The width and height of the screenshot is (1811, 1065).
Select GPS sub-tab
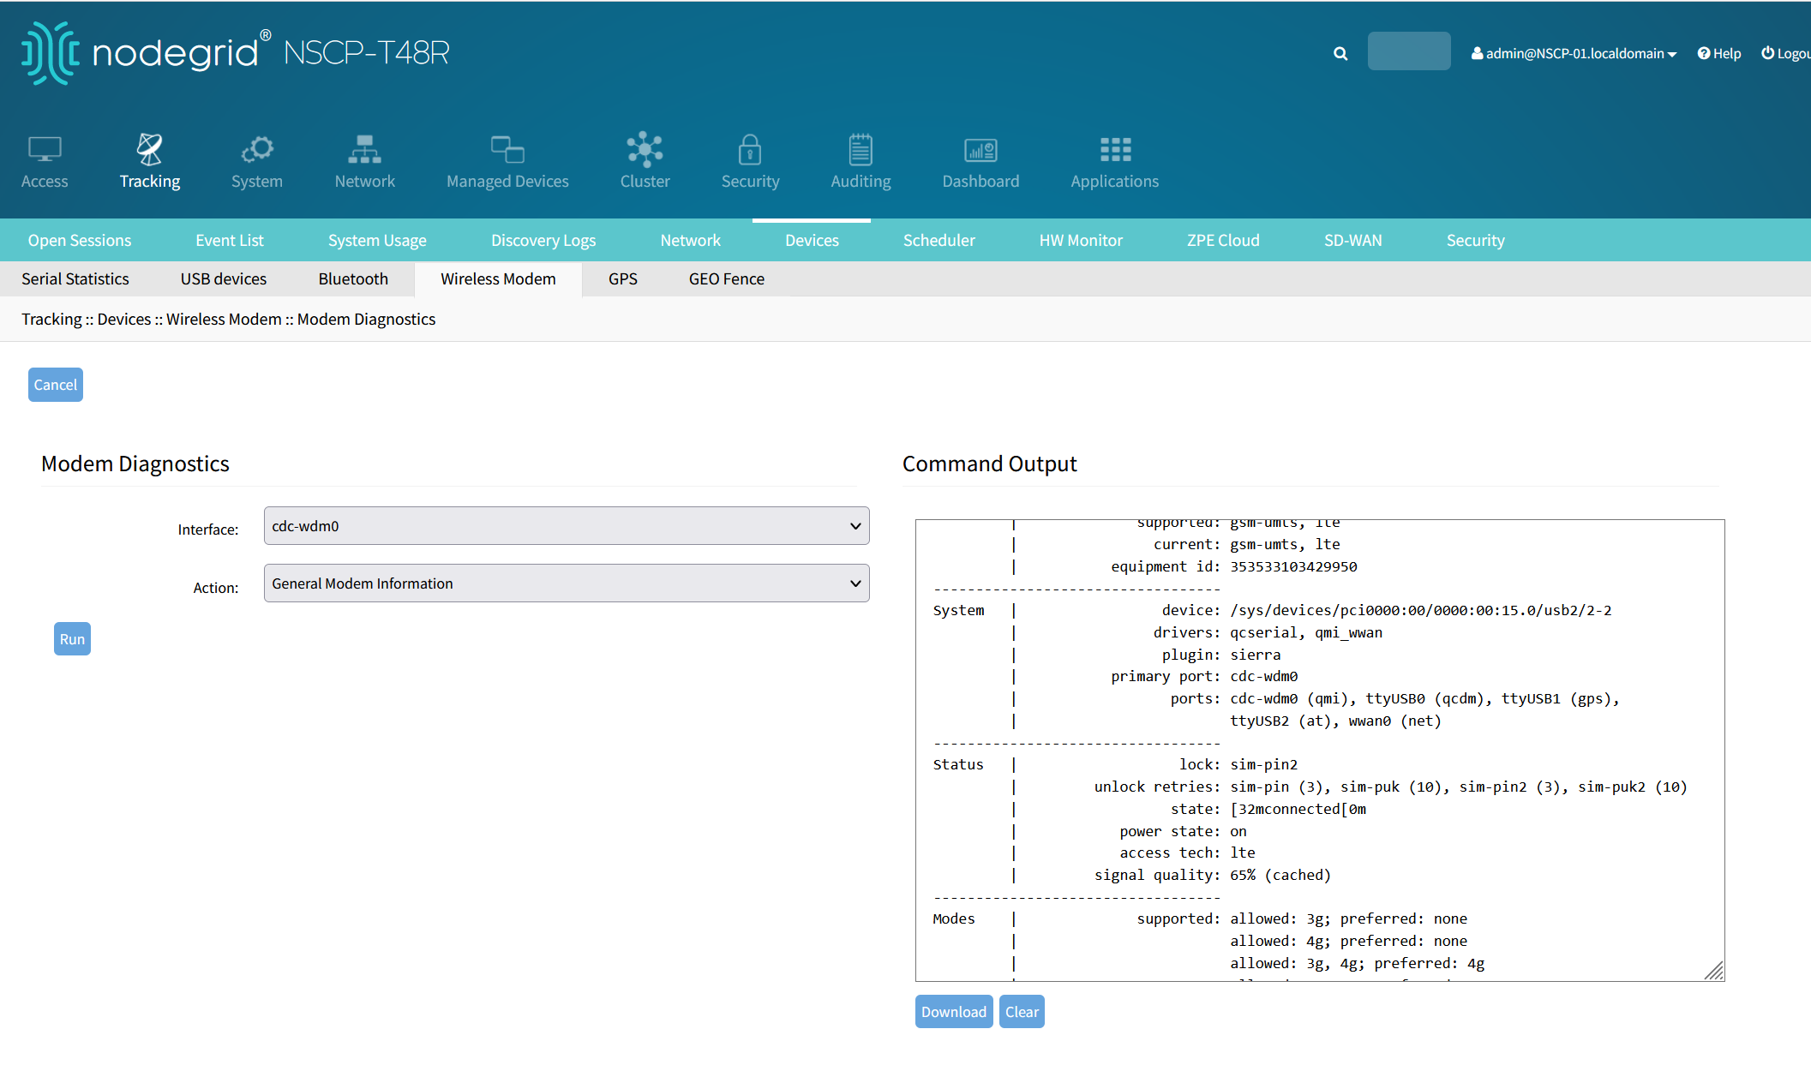point(623,279)
